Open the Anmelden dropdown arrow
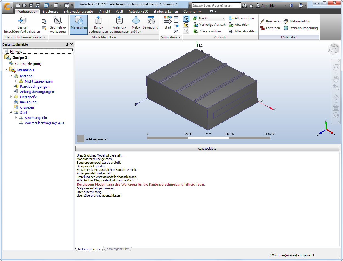Screen dimensions: 343x261 click(x=285, y=5)
